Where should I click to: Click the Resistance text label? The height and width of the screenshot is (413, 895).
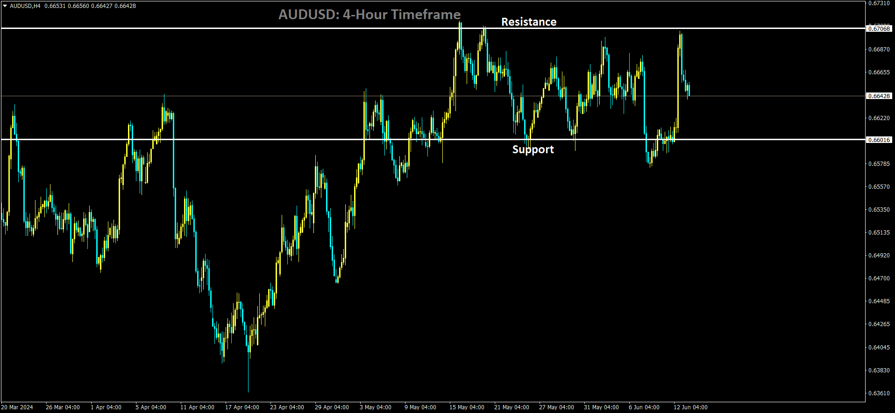point(529,22)
